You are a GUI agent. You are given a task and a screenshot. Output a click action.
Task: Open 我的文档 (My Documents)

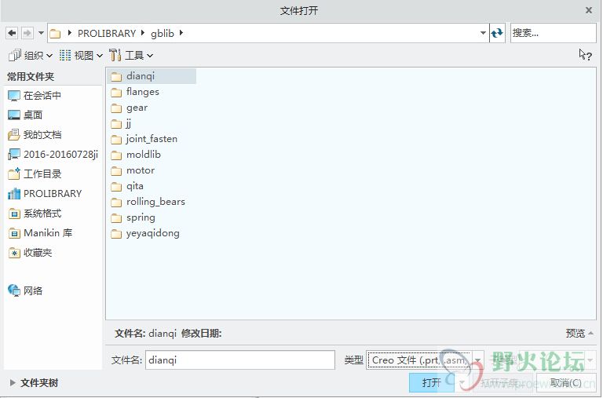[35, 134]
